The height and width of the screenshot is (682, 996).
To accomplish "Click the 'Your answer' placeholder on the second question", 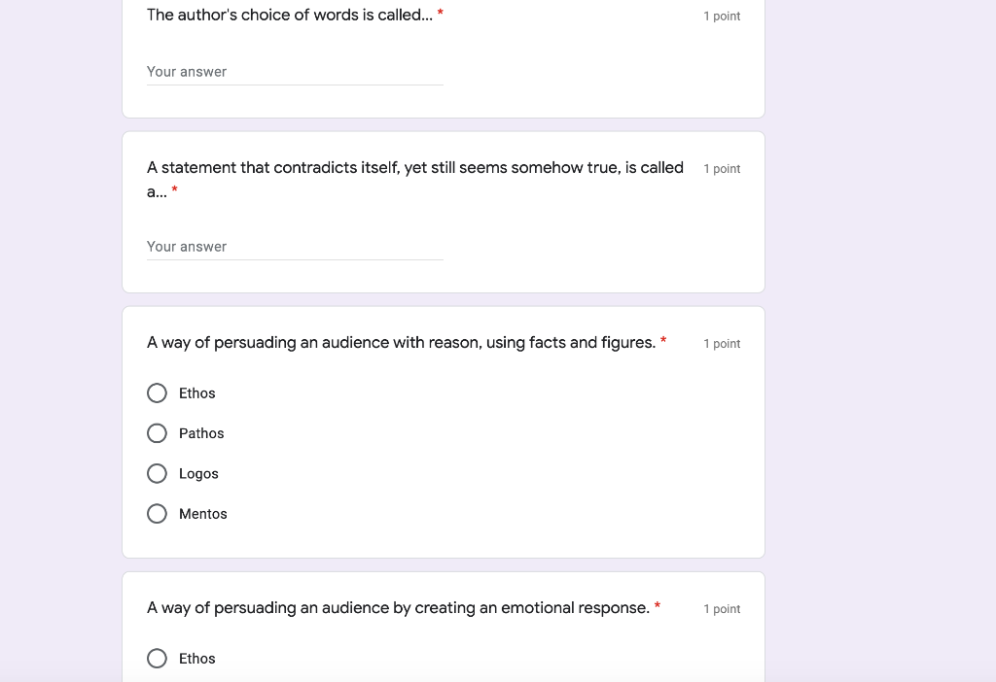I will point(187,246).
